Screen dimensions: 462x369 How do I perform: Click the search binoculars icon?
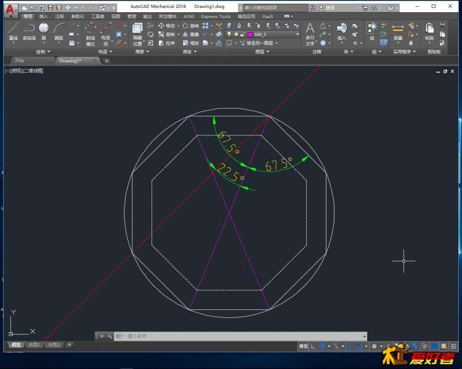click(x=312, y=8)
